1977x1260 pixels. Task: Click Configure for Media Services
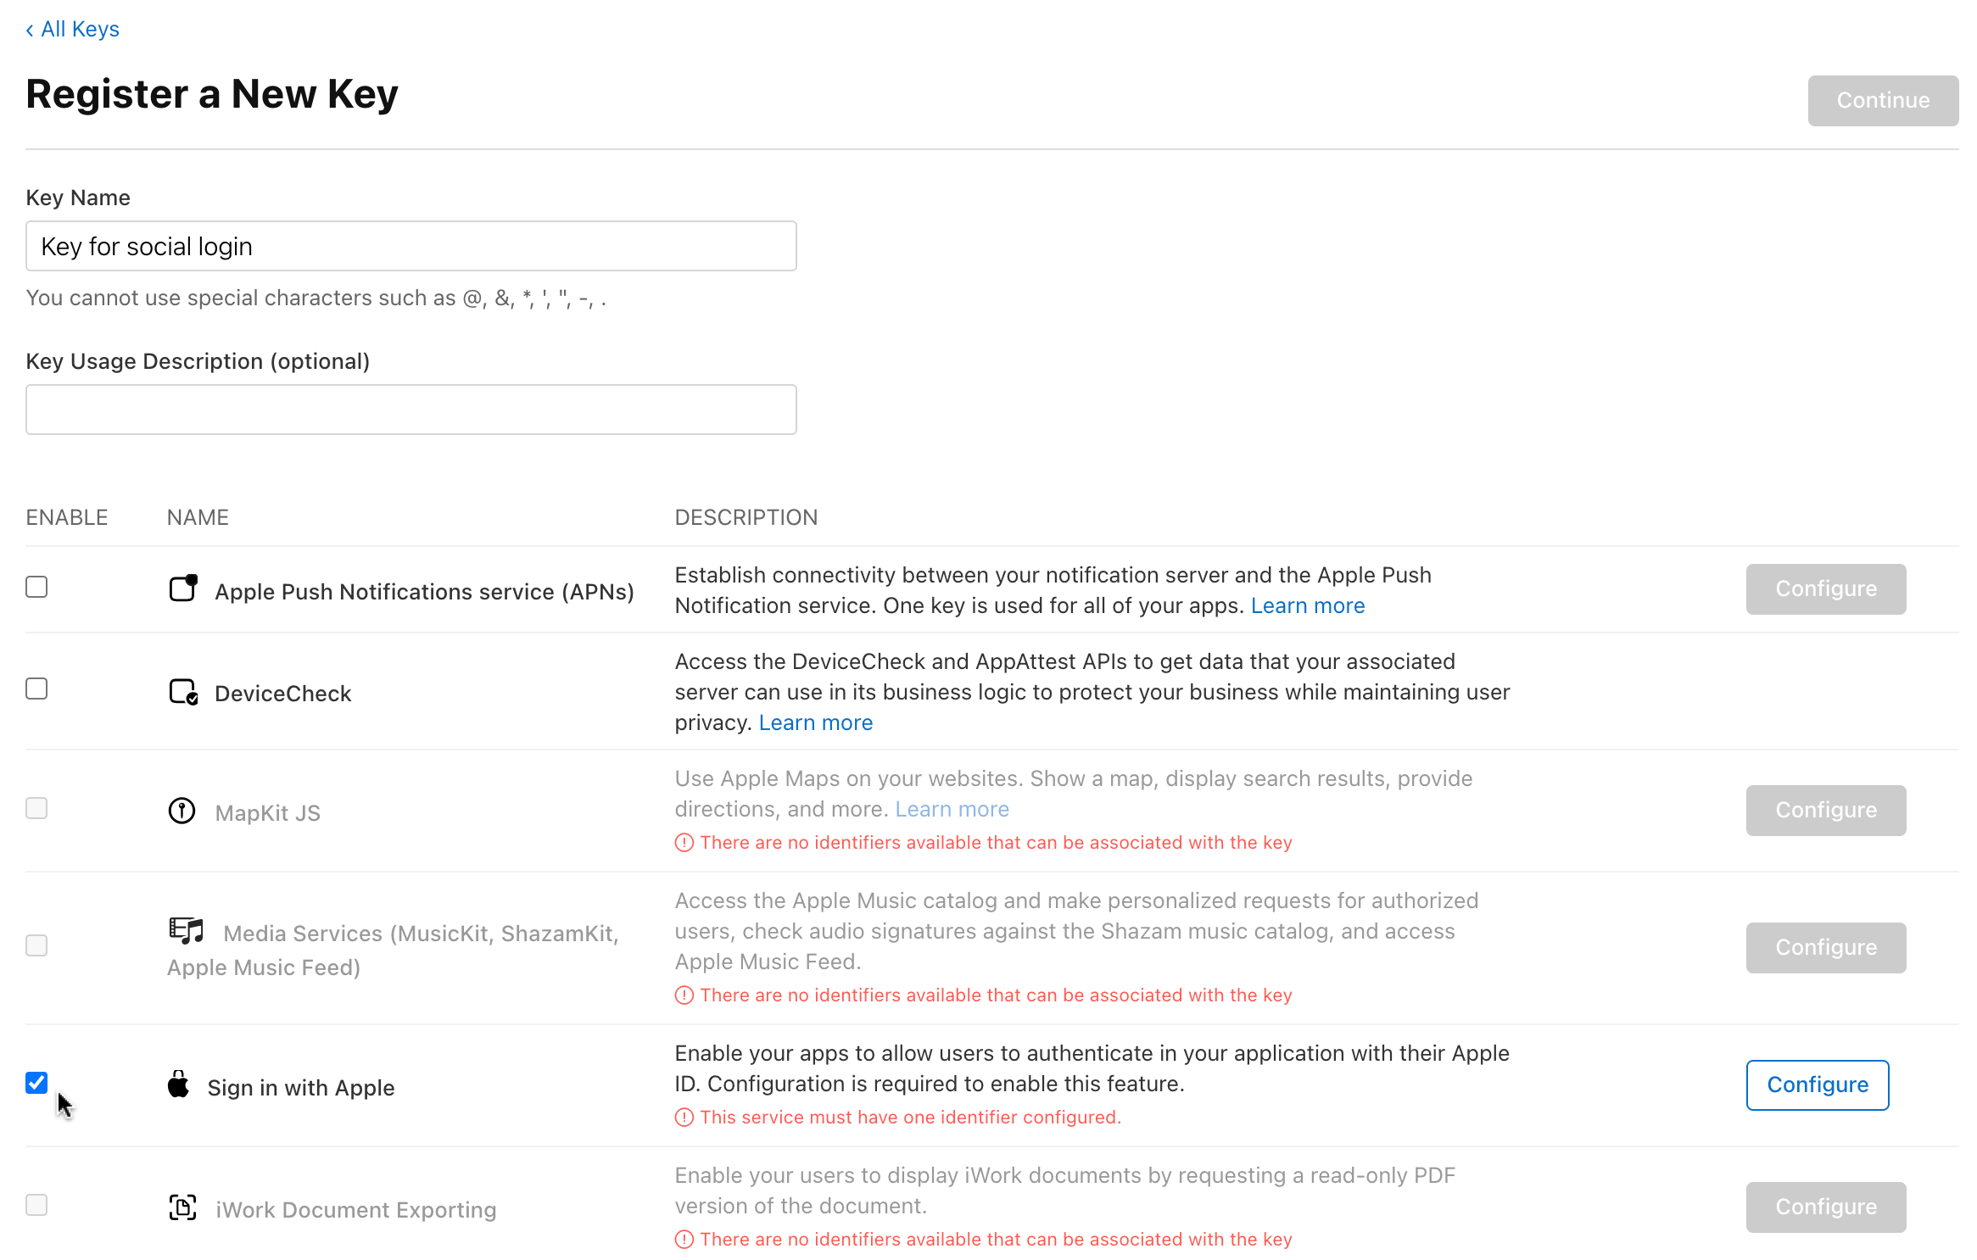tap(1826, 948)
